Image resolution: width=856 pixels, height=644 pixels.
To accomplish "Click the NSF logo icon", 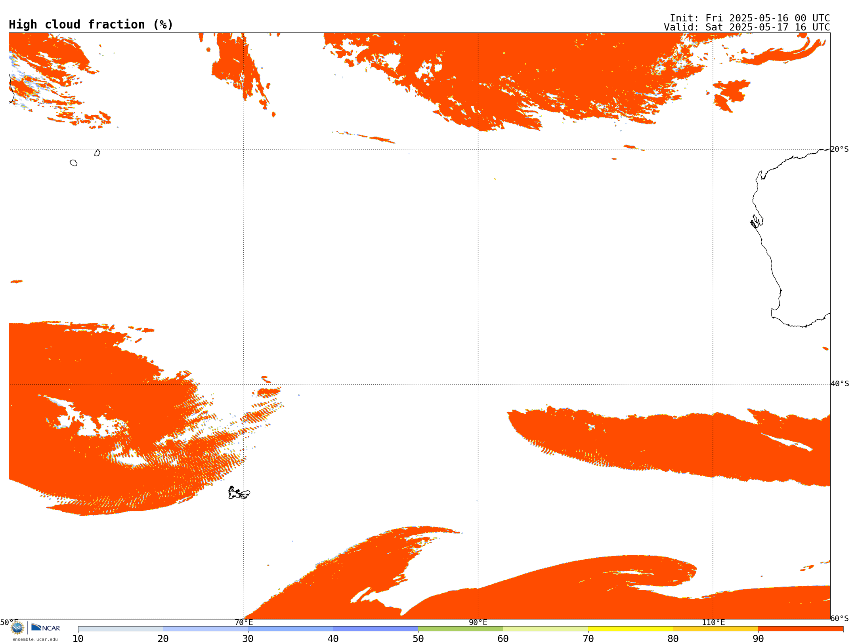I will pyautogui.click(x=17, y=628).
